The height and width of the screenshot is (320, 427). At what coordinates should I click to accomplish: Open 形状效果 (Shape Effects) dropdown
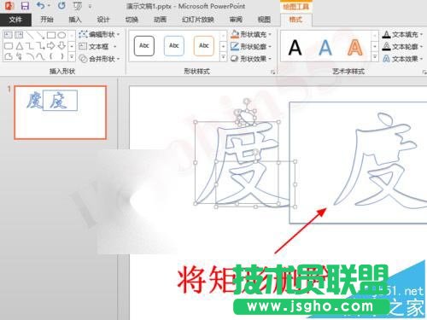(x=251, y=59)
